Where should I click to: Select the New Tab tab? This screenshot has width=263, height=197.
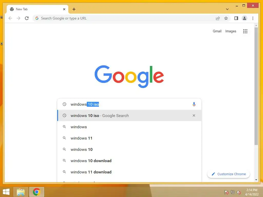tap(37, 9)
